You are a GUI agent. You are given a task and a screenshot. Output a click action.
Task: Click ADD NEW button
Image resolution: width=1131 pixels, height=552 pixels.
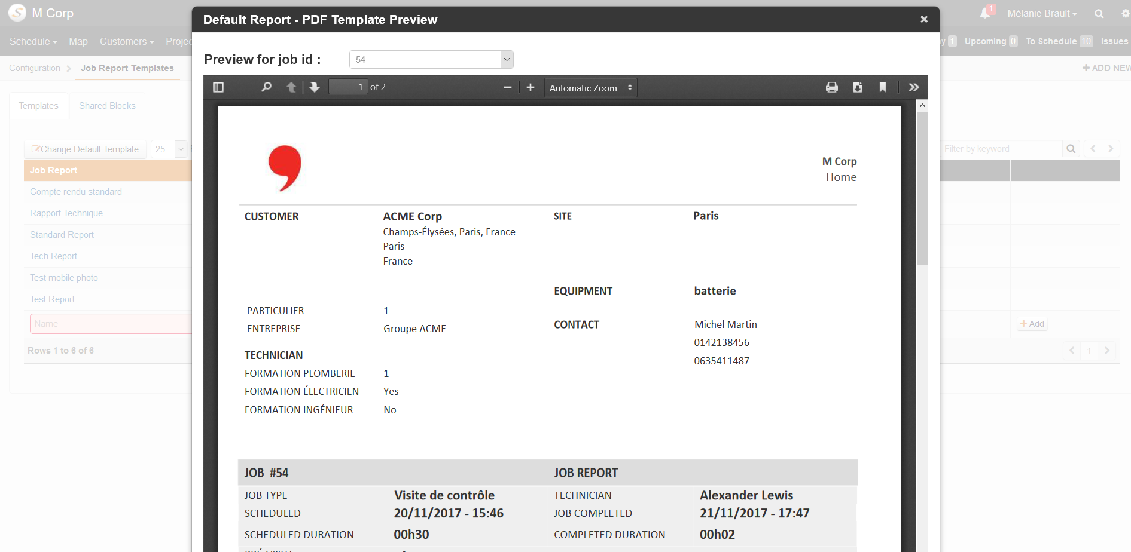point(1106,68)
